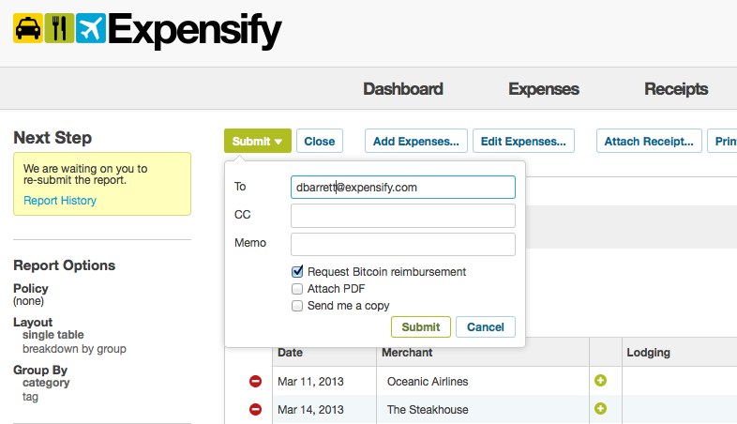Open the Dashboard tab

click(403, 89)
